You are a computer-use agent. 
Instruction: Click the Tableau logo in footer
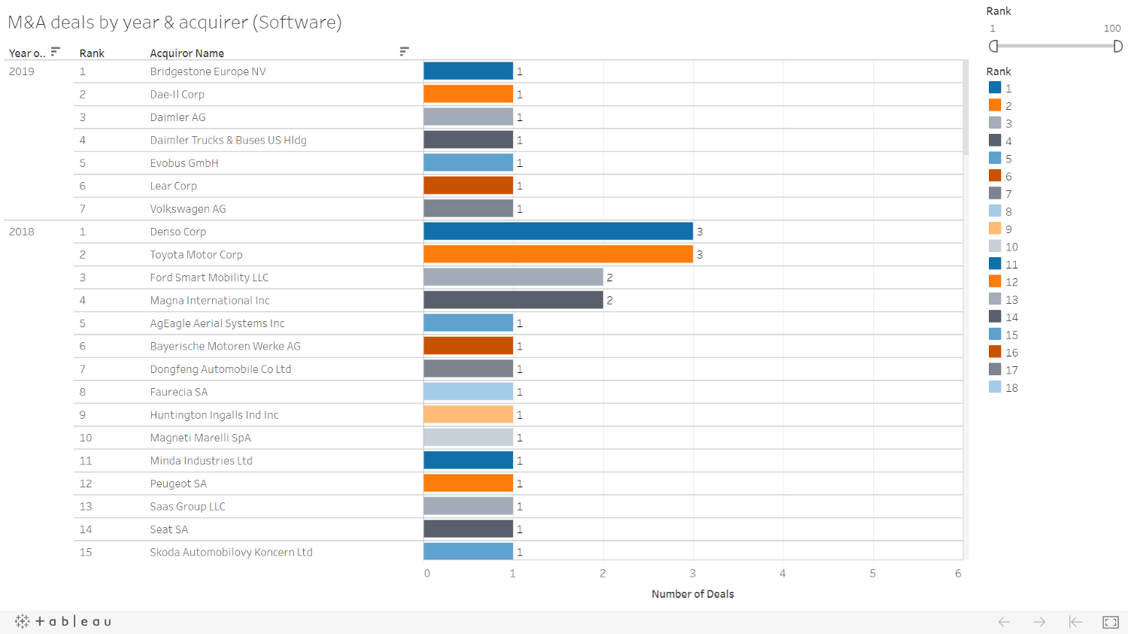[63, 621]
